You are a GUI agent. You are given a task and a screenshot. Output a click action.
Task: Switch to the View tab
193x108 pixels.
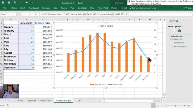(x=72, y=8)
